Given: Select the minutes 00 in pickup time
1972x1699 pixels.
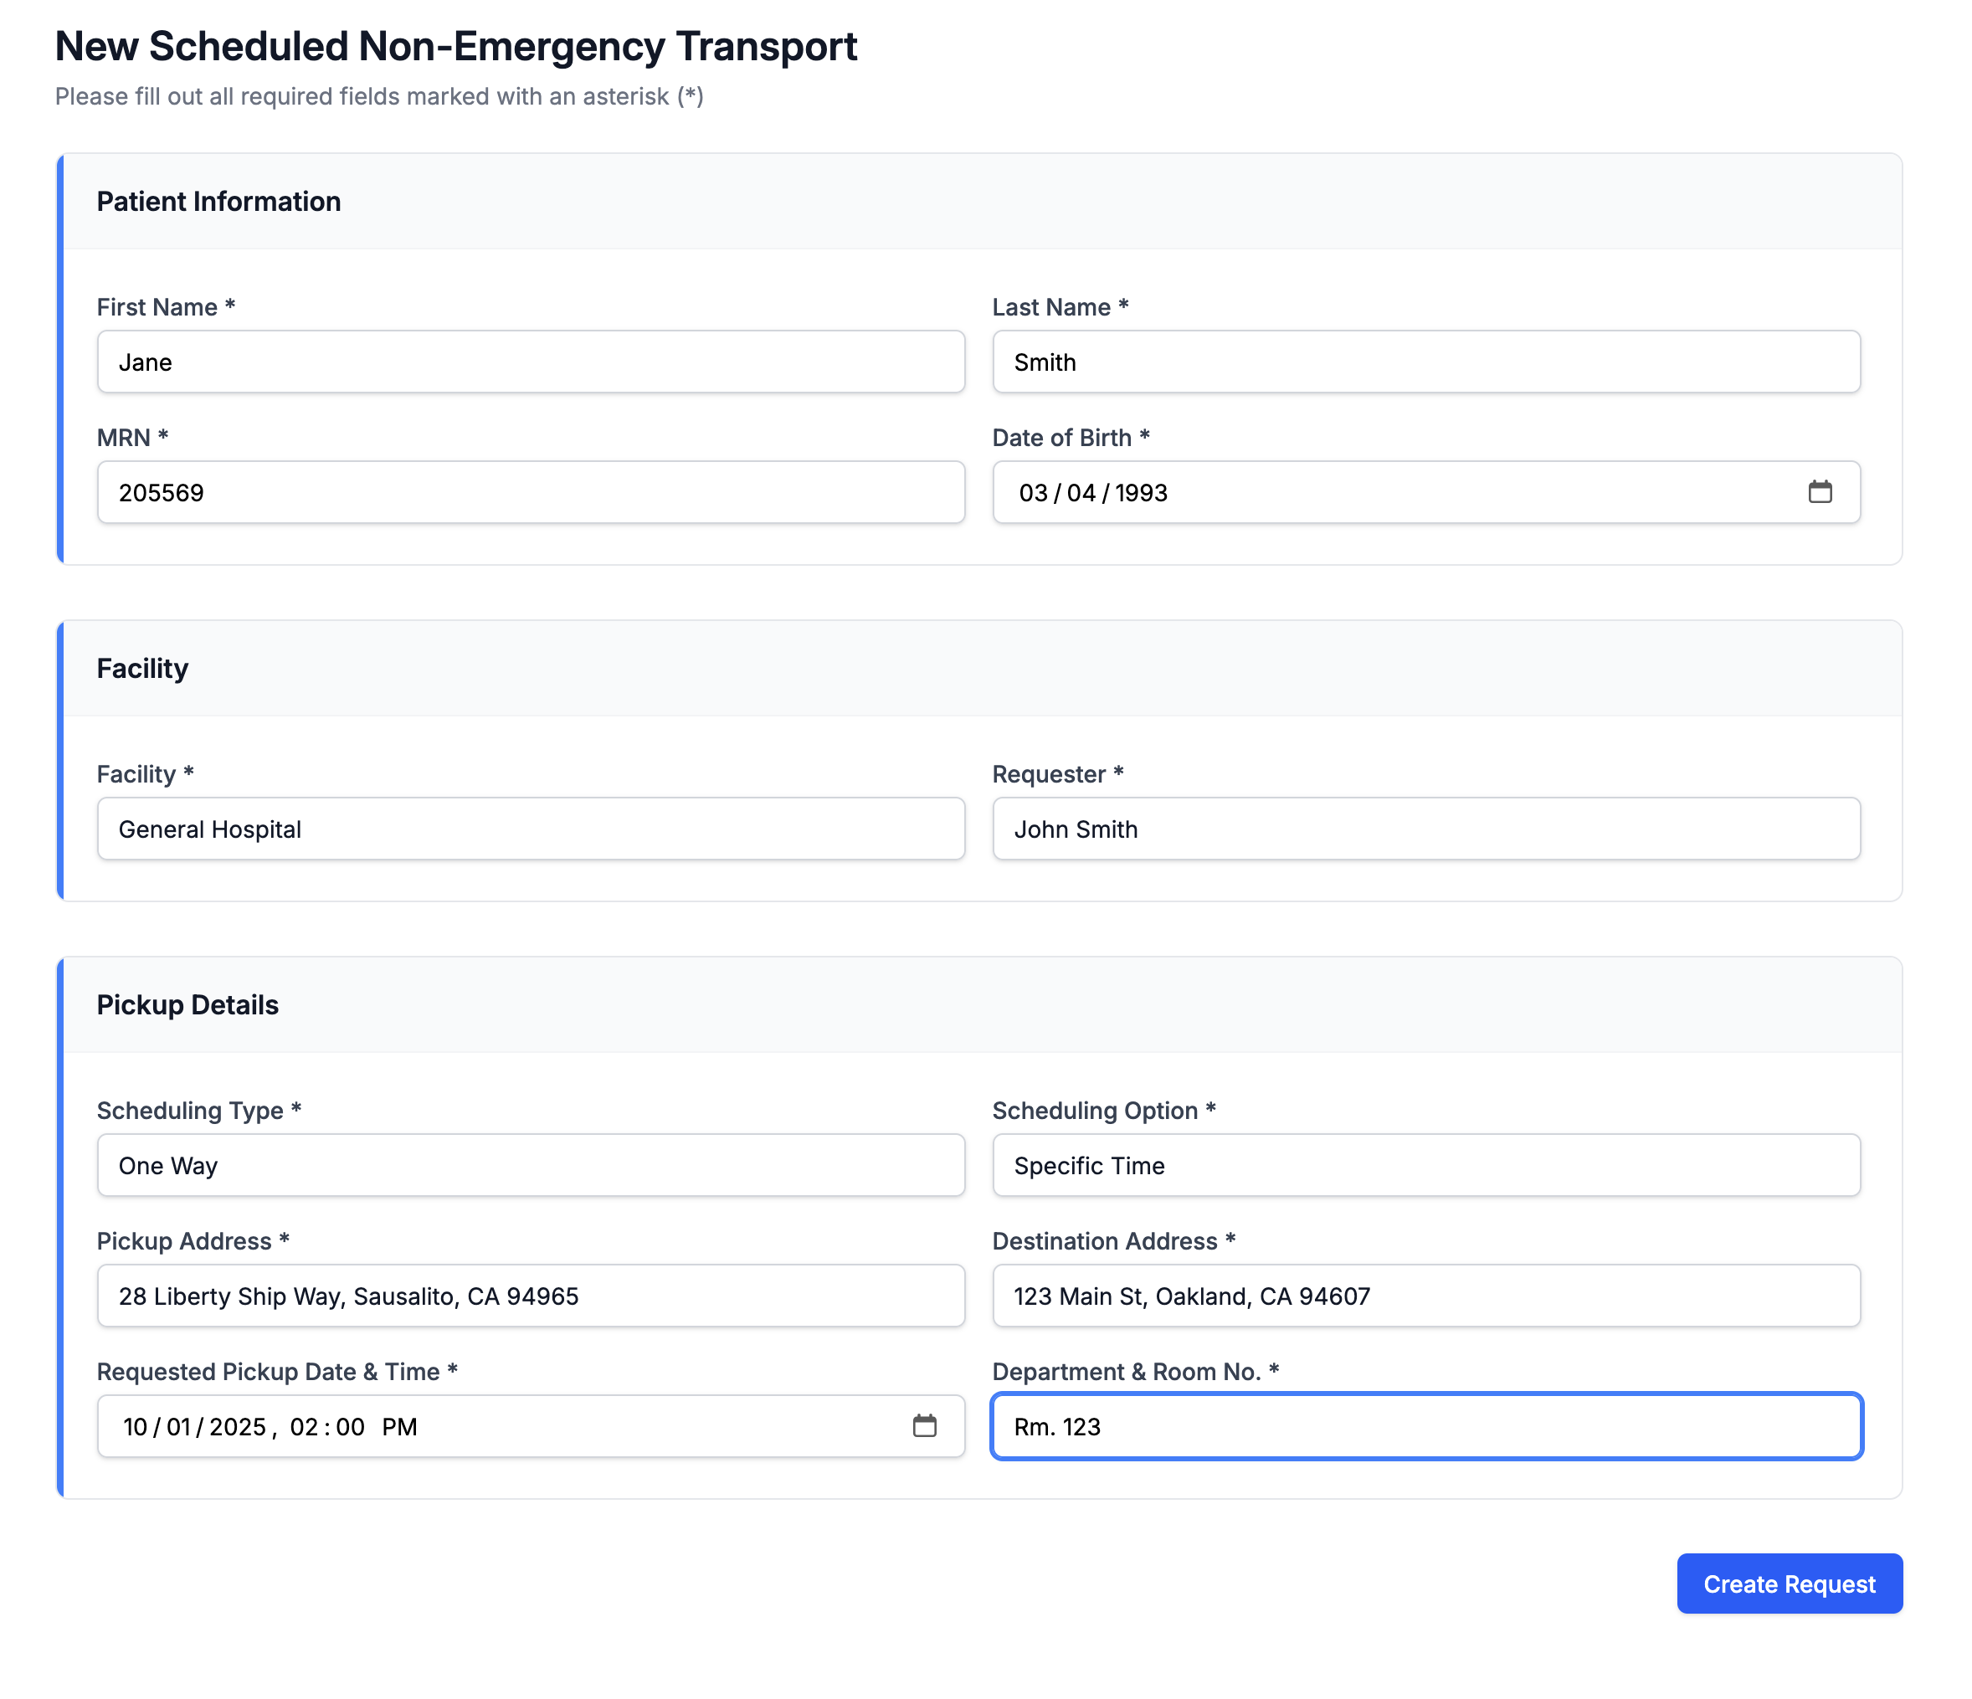Looking at the screenshot, I should click(x=350, y=1427).
